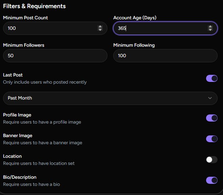Click the Filters & Requirements heading
223x195 pixels.
34,6
